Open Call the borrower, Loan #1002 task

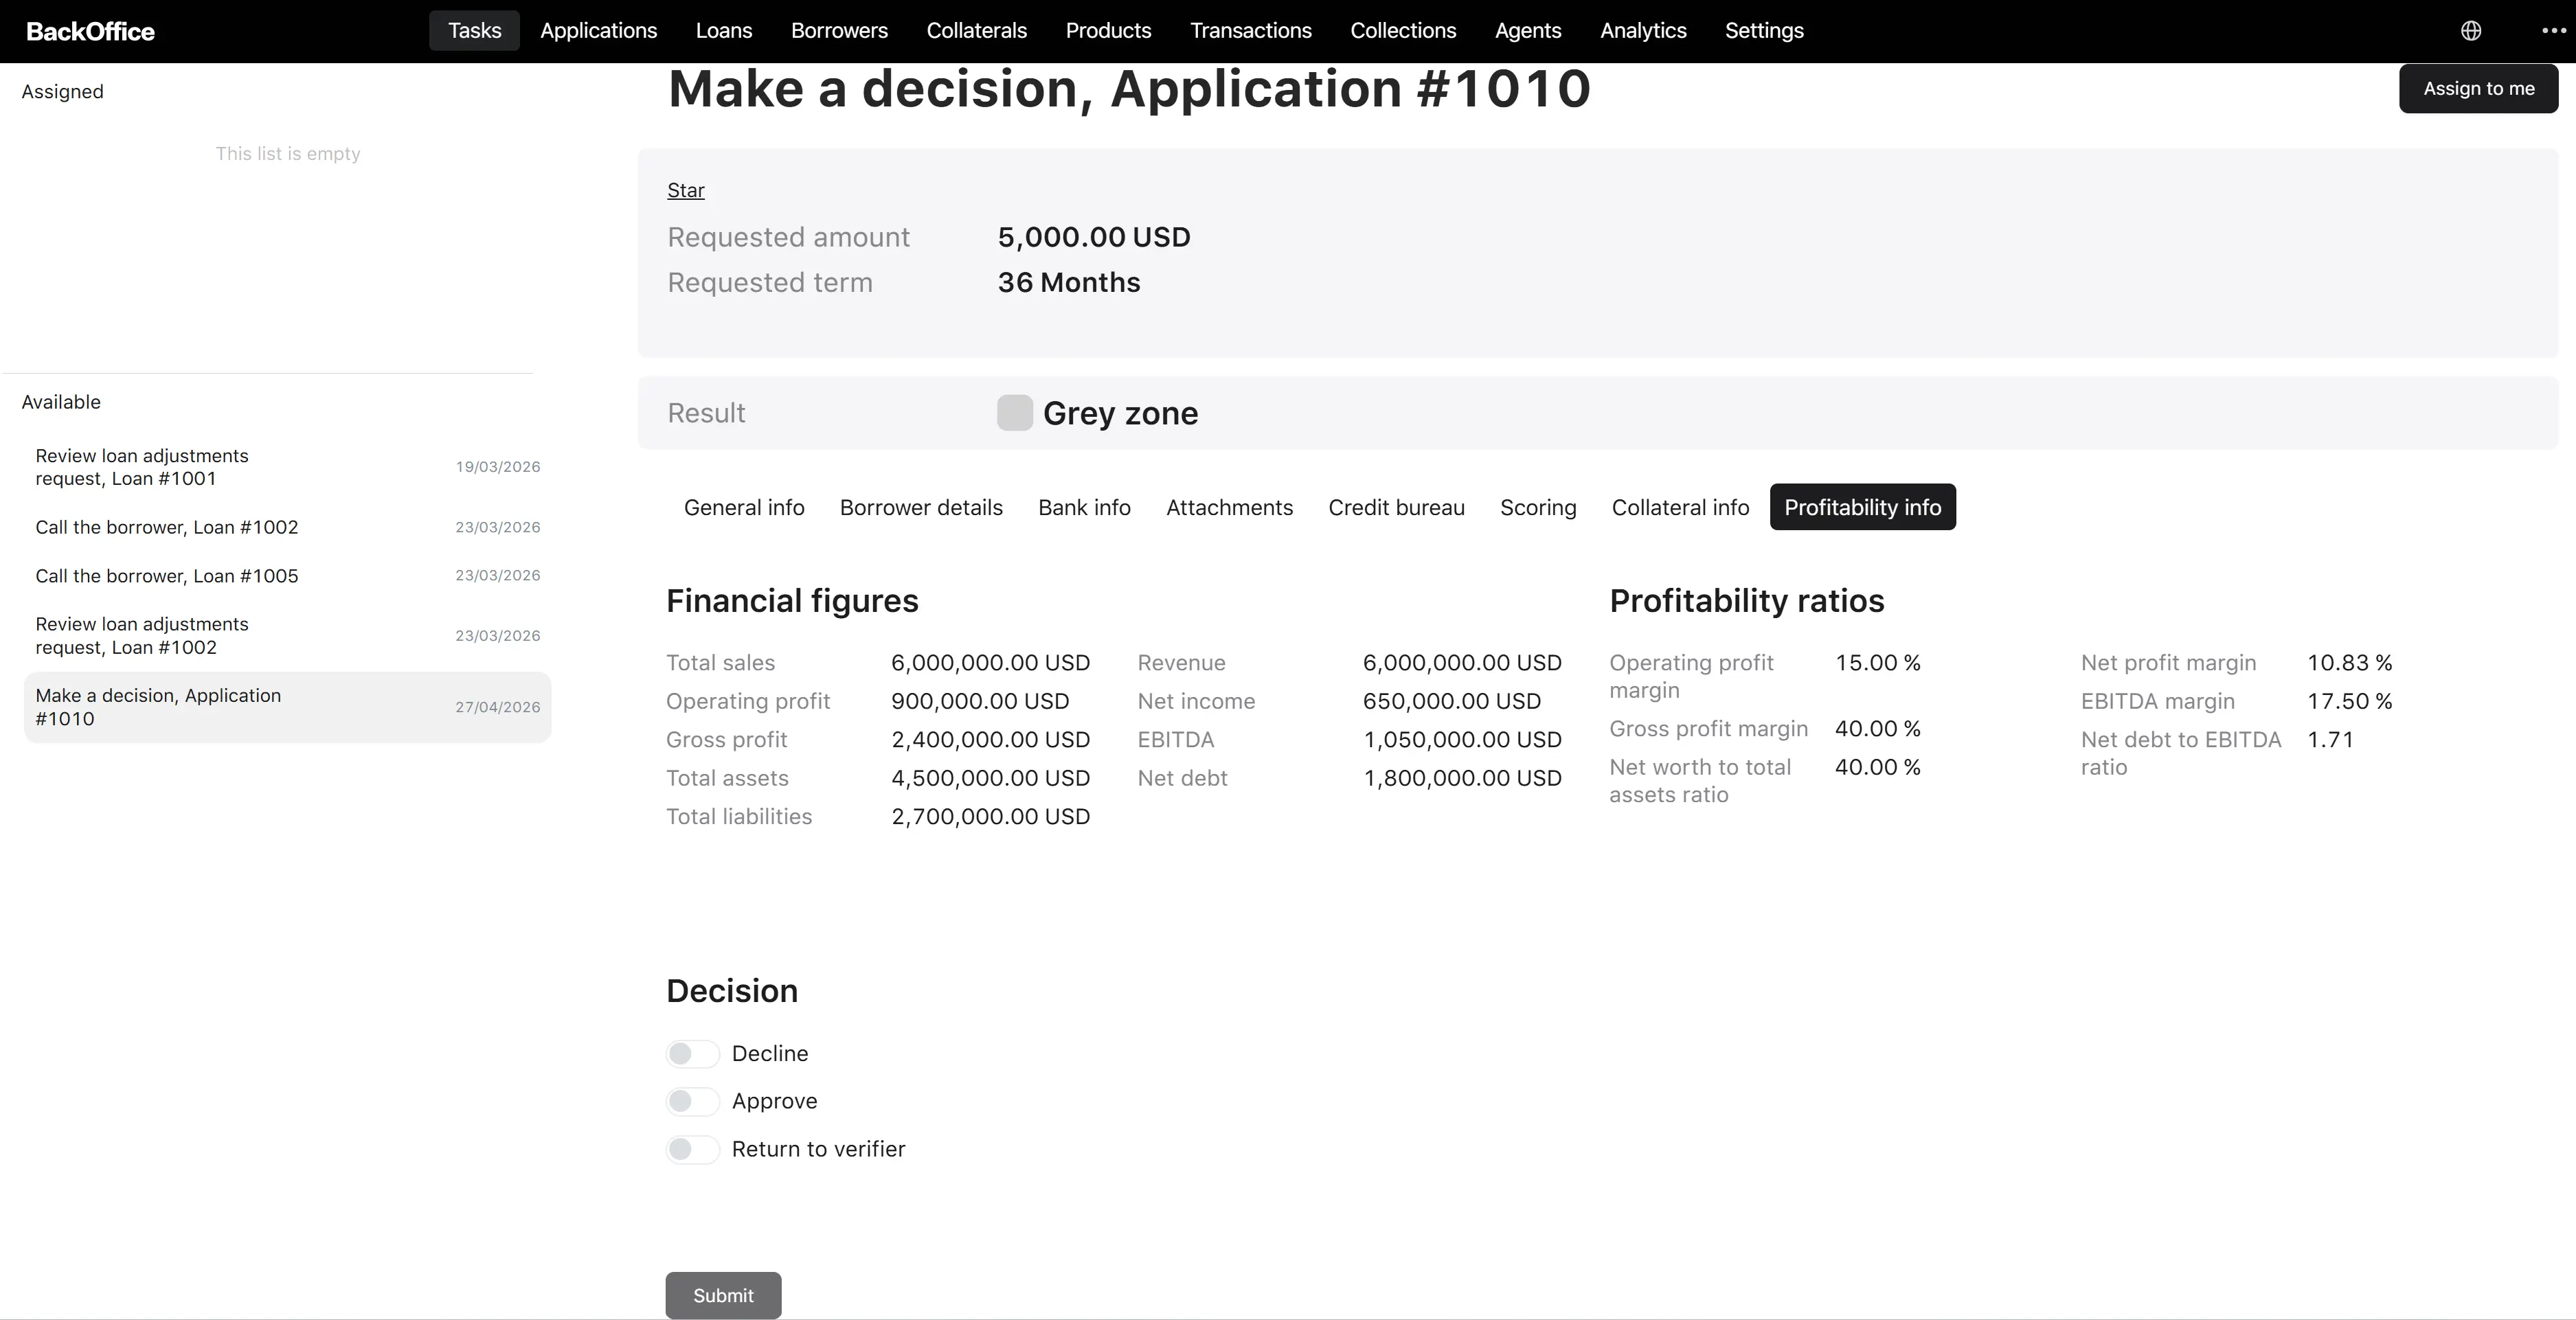click(x=287, y=527)
